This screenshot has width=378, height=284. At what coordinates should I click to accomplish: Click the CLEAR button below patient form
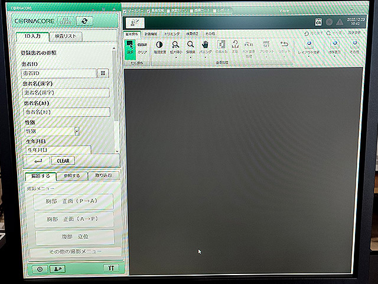point(63,161)
